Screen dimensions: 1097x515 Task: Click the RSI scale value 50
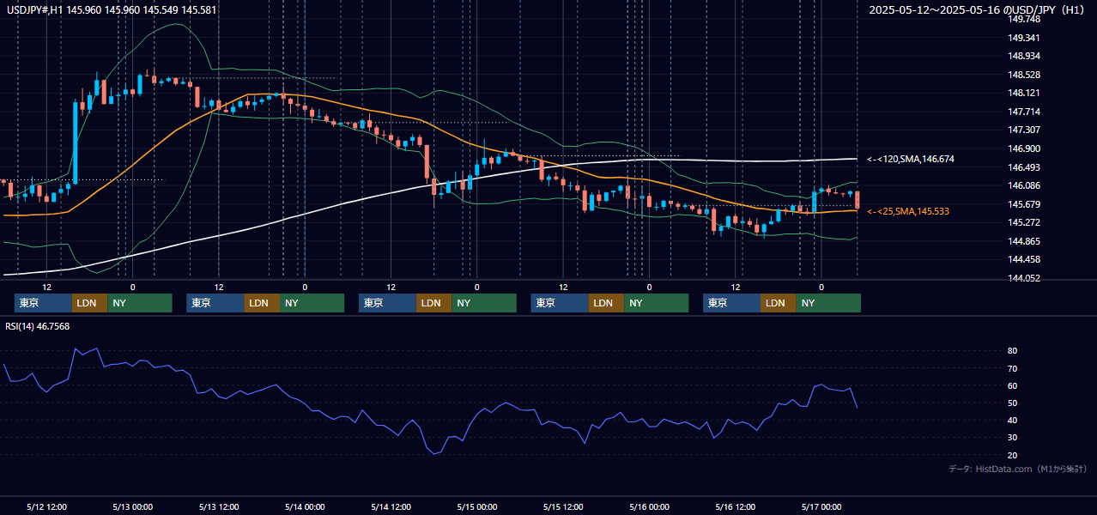click(1013, 403)
